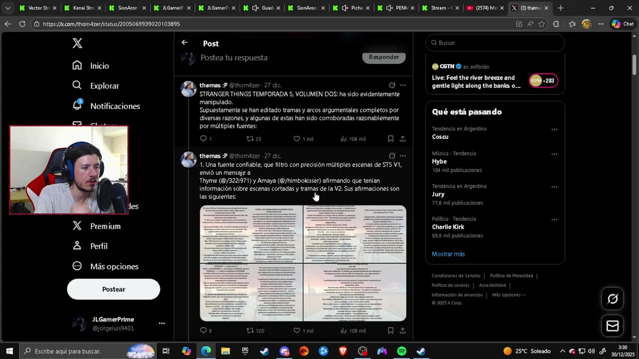The height and width of the screenshot is (359, 639).
Task: Go back with the Post arrow
Action: [185, 43]
